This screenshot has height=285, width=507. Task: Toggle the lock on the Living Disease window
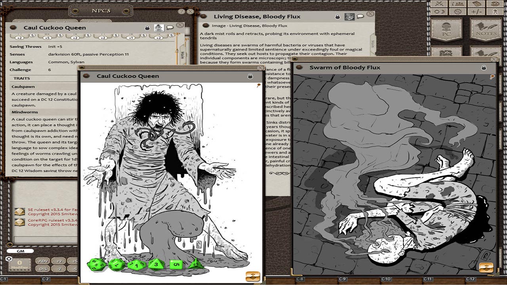pyautogui.click(x=338, y=17)
